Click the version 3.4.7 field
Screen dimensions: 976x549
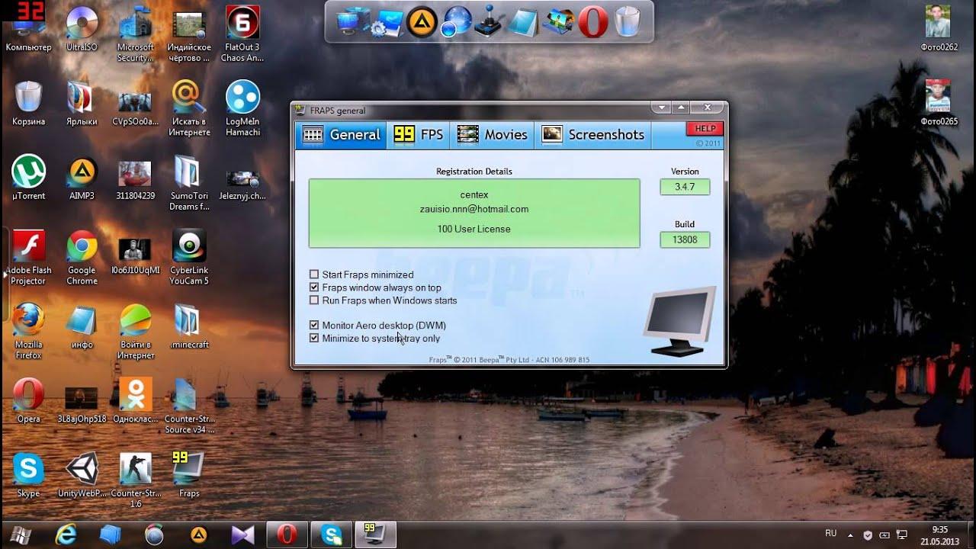685,187
